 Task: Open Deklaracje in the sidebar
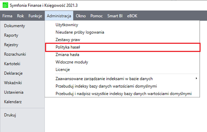13,73
